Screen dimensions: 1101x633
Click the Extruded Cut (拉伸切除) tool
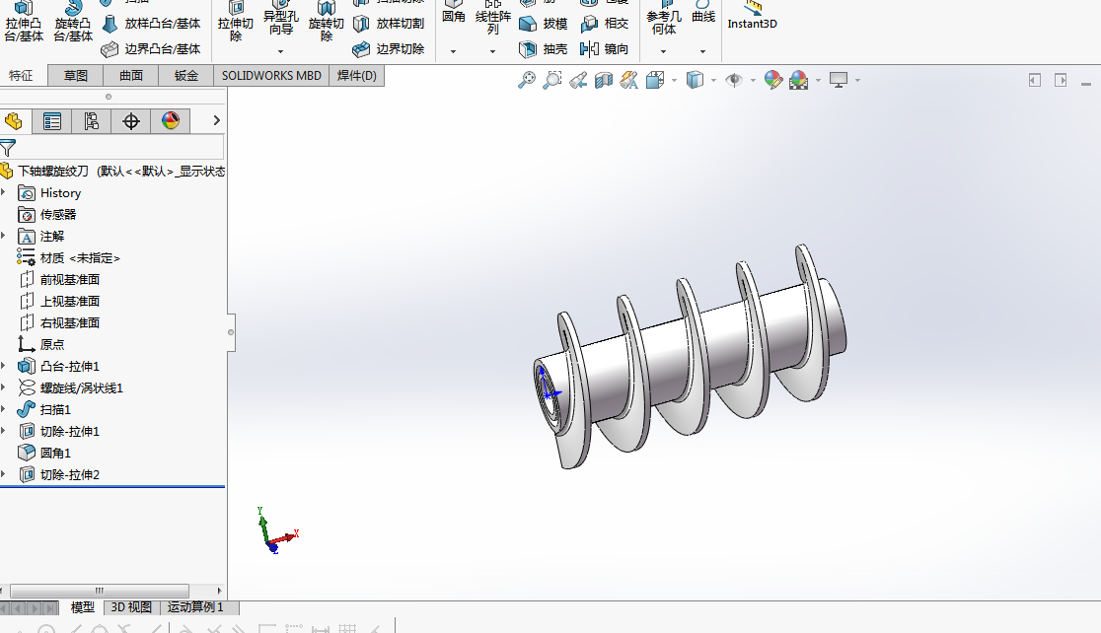(235, 23)
